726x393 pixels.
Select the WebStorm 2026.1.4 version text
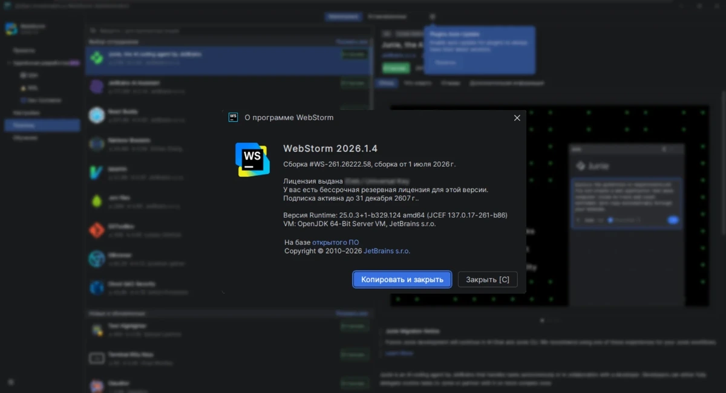(x=330, y=149)
